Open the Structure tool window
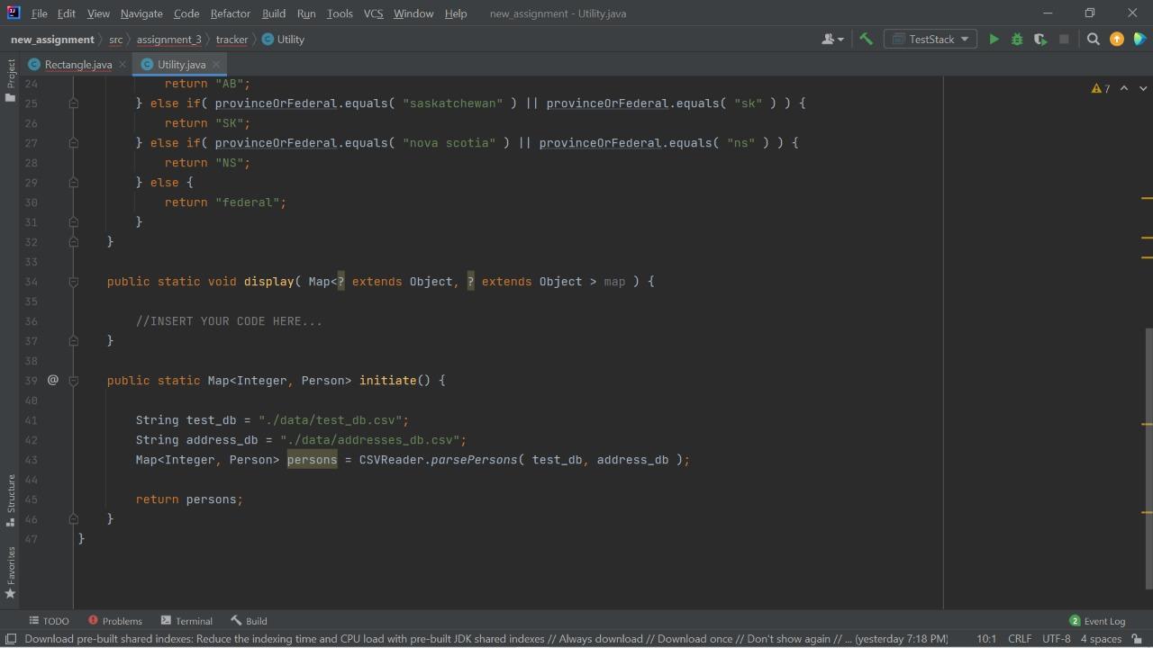Screen dimensions: 1153x648 coord(10,494)
